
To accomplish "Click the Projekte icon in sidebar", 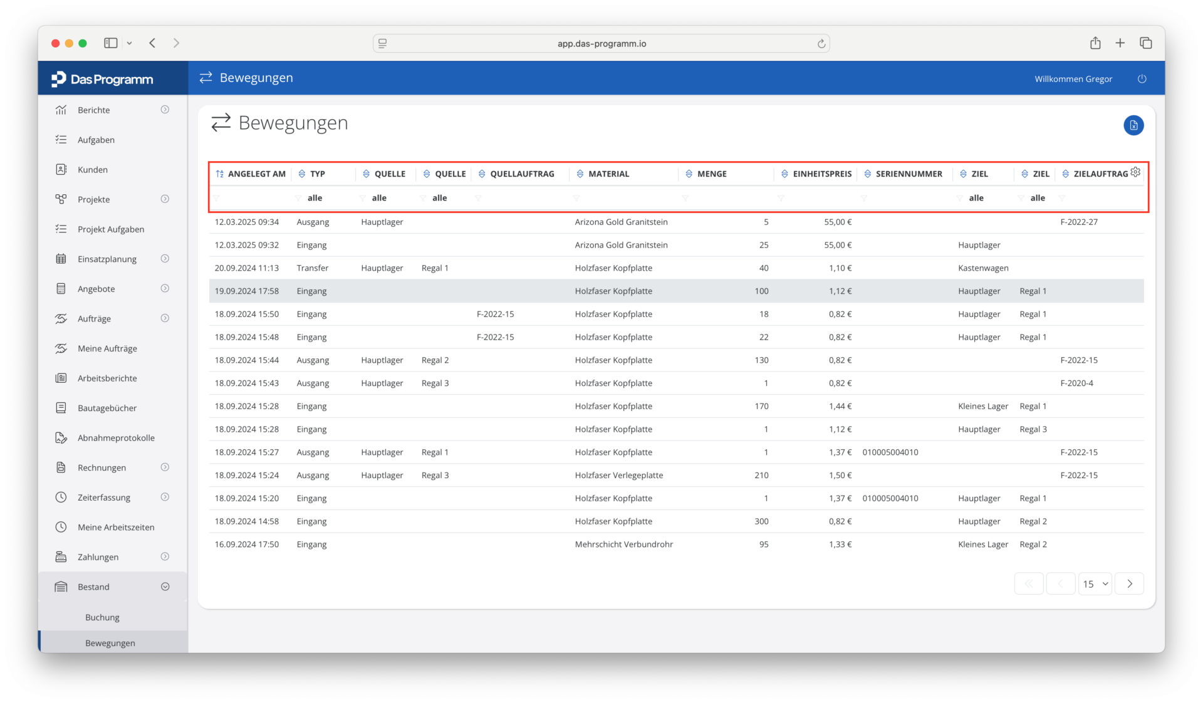I will pos(61,199).
